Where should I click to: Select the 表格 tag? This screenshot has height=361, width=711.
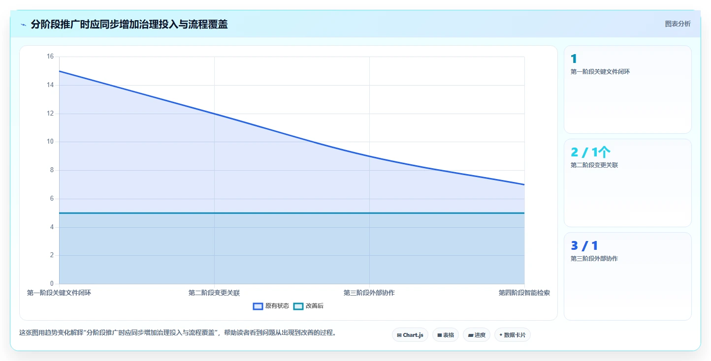tap(446, 335)
